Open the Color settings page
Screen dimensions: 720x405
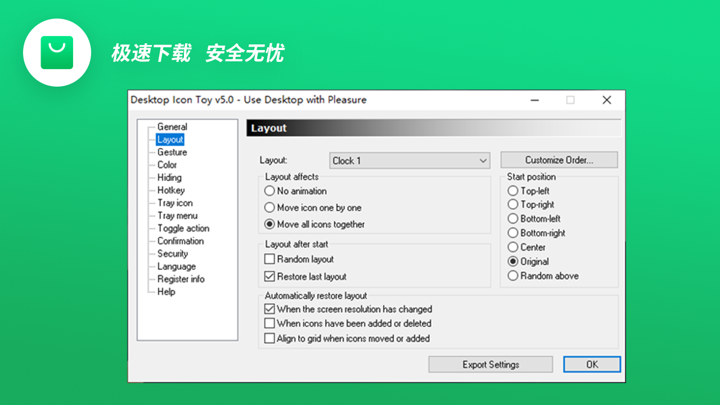pos(166,165)
